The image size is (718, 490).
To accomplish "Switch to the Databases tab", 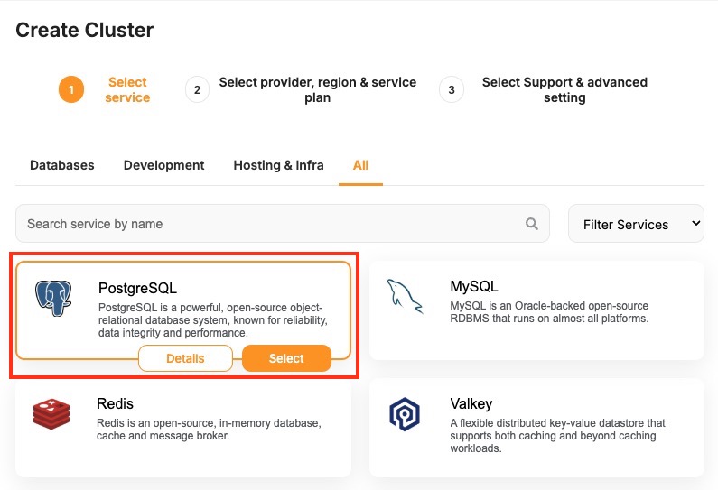I will (62, 165).
